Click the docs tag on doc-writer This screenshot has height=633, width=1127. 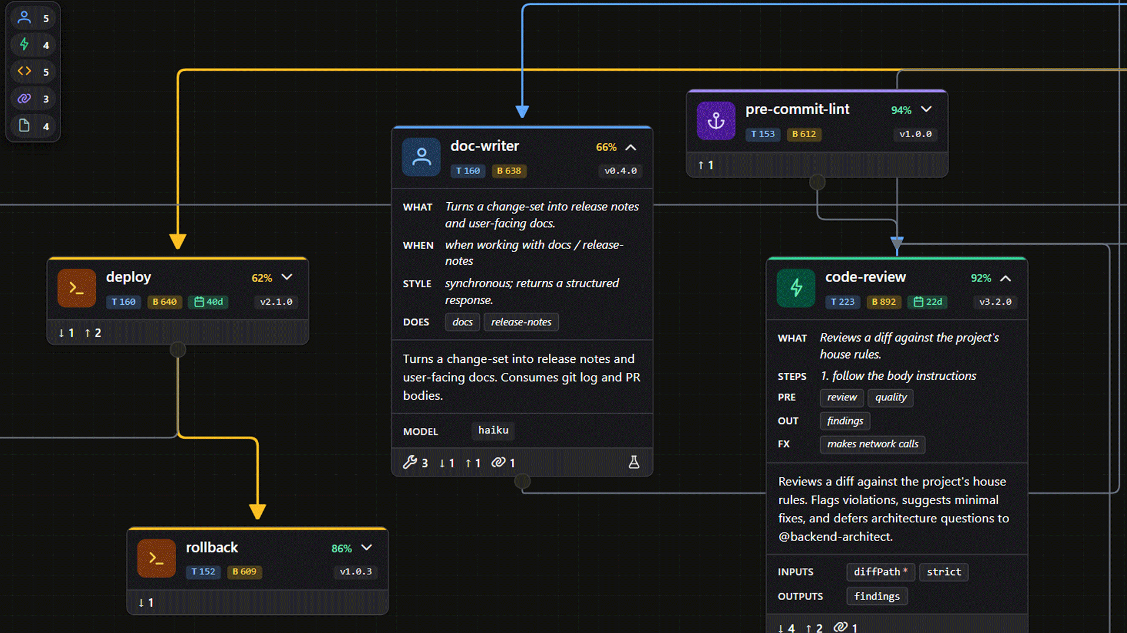coord(463,322)
